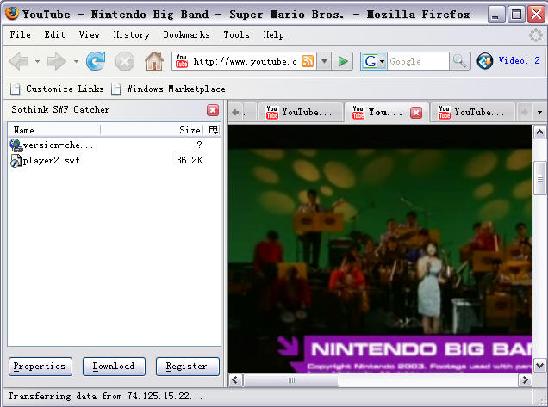
Task: Click the URL address field
Action: 245,61
